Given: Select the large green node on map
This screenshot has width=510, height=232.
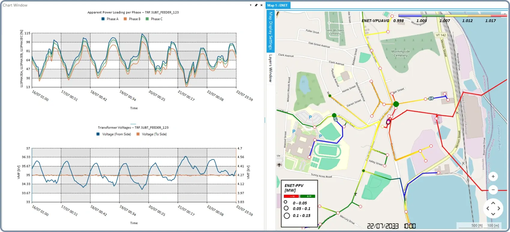Looking at the screenshot, I should tap(396, 104).
